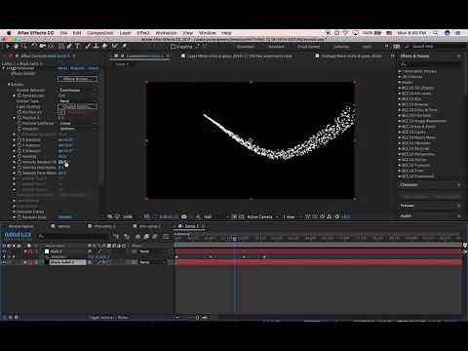Select the Brush tool
Image resolution: width=468 pixels, height=351 pixels.
88,46
